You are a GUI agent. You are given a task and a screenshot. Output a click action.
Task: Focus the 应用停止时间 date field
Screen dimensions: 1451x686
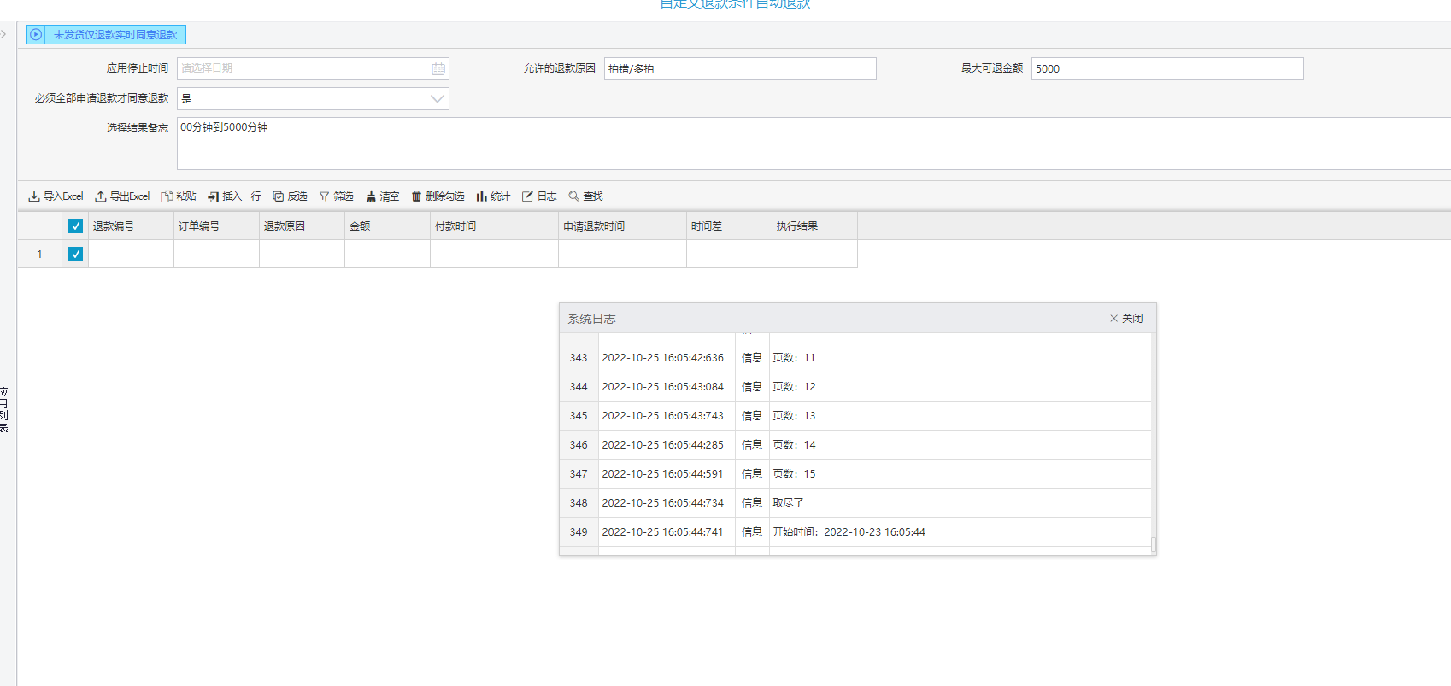(313, 69)
